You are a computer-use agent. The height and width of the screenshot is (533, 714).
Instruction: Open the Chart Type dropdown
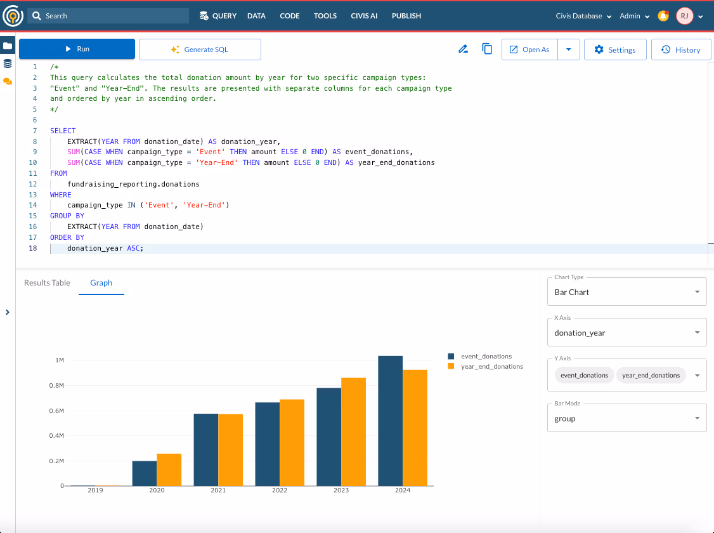(x=626, y=292)
